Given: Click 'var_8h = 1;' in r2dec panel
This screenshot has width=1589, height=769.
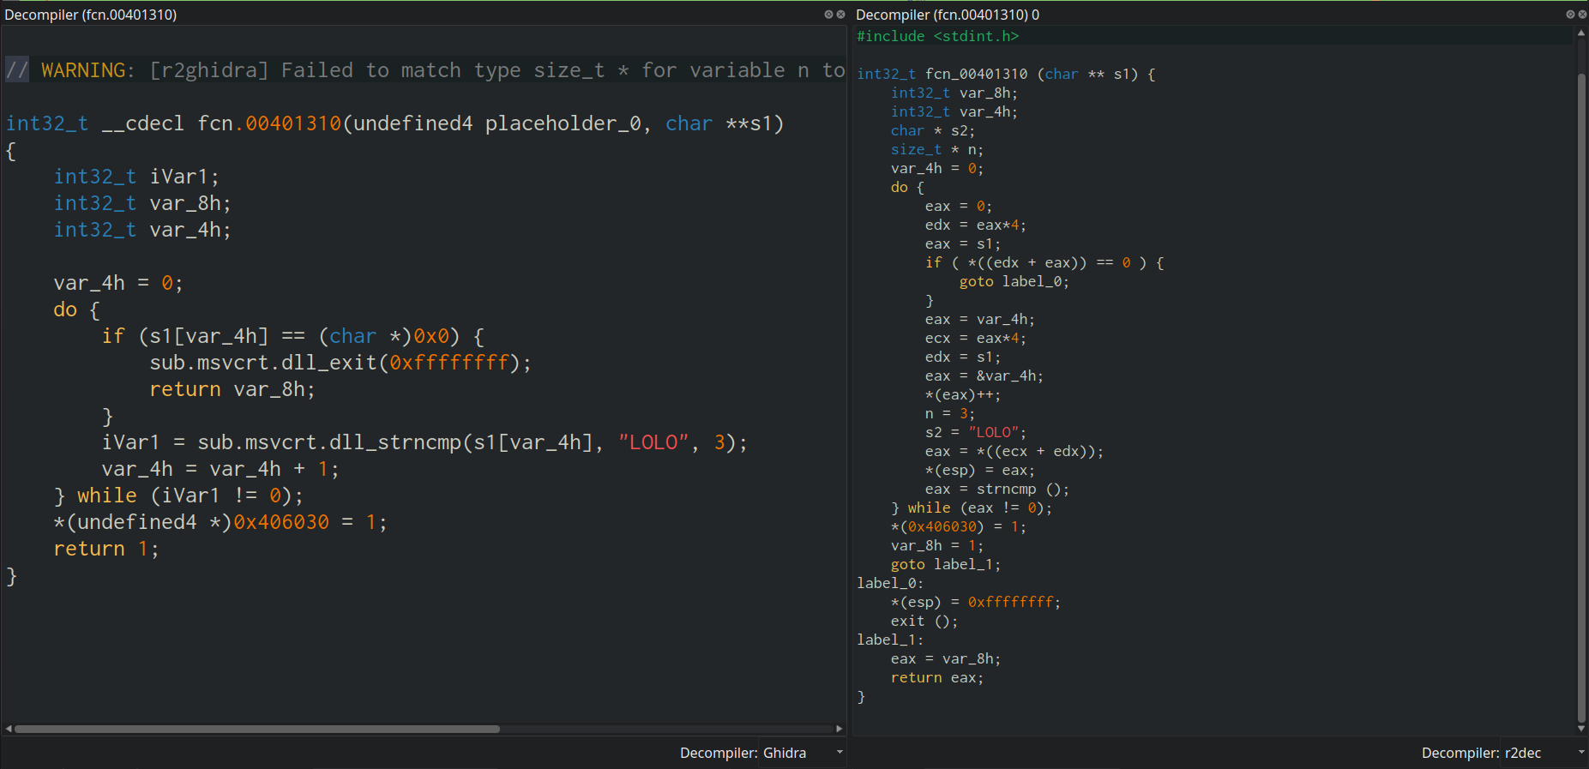Looking at the screenshot, I should [x=937, y=545].
